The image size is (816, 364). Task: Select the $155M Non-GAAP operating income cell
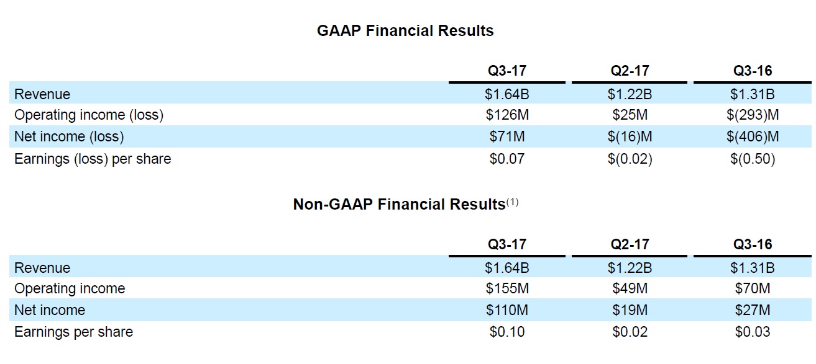[507, 288]
